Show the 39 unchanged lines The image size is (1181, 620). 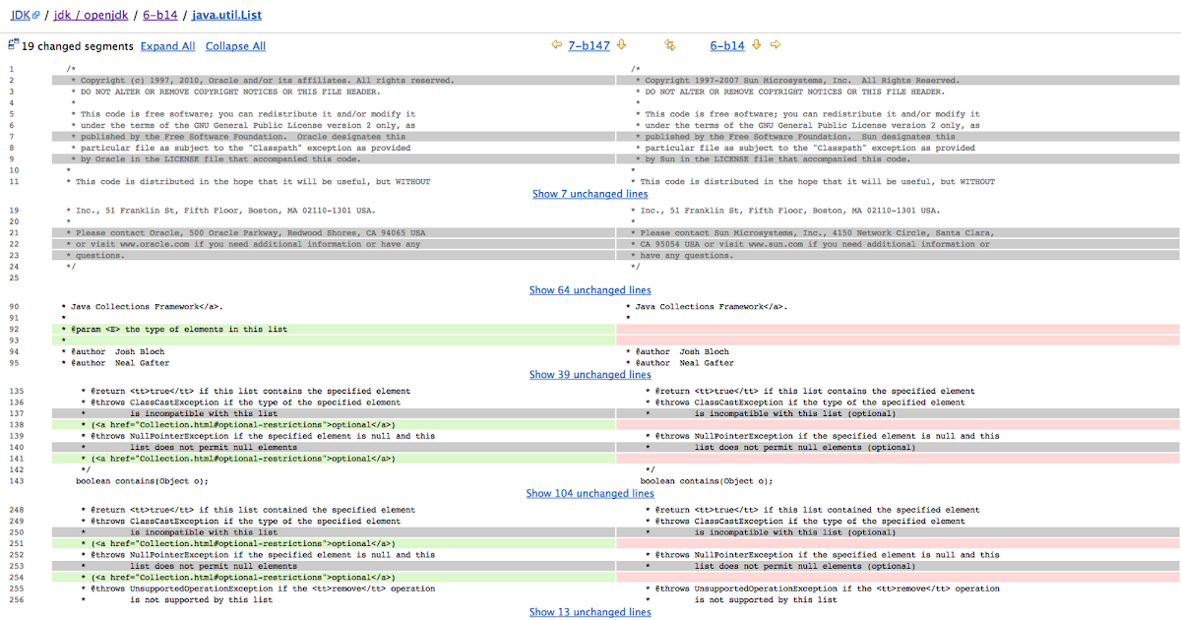coord(590,374)
